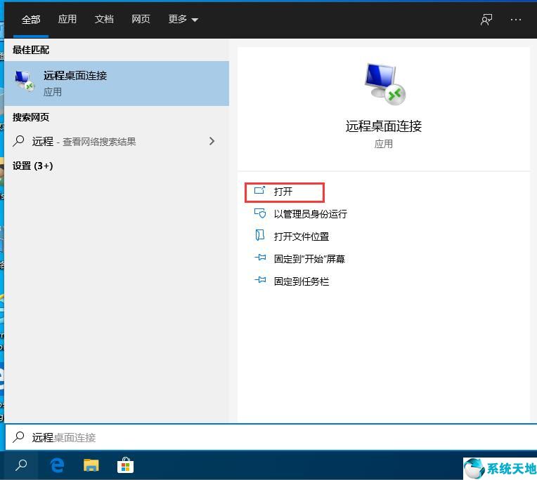Screen dimensions: 537x480
Task: Click the pin icon beside 固定到"开始"屏幕
Action: pos(260,258)
